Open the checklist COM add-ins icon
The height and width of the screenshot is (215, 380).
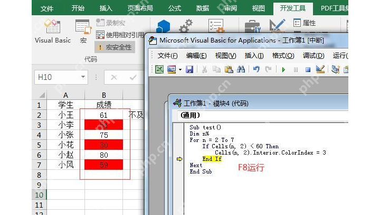point(216,26)
